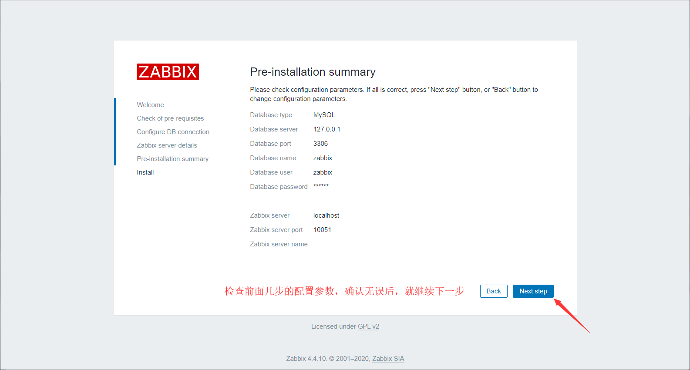This screenshot has width=690, height=370.
Task: Click the Database user value zabbix
Action: coord(323,172)
